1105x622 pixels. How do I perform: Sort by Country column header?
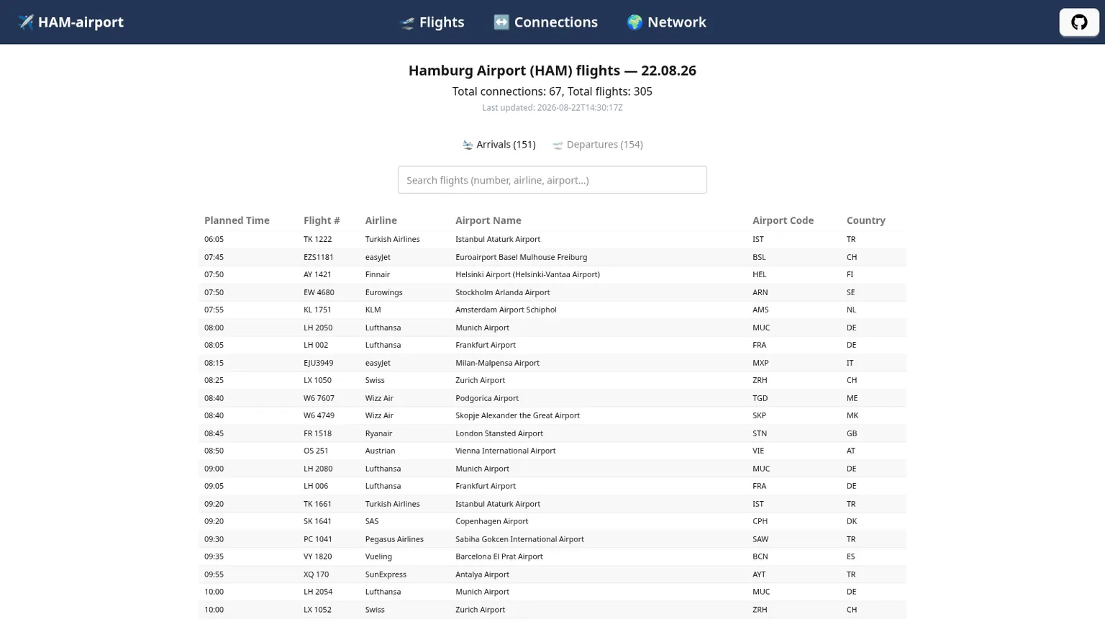click(x=865, y=220)
